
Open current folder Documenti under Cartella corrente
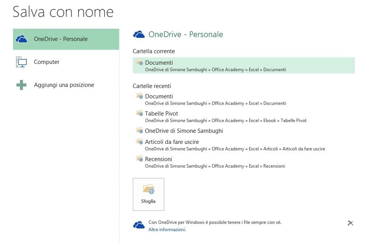[x=243, y=65]
